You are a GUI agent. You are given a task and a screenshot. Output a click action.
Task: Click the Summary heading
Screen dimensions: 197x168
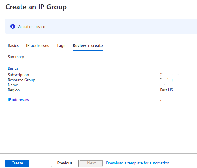click(16, 57)
